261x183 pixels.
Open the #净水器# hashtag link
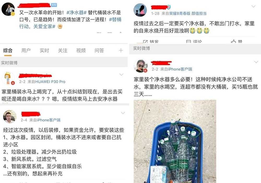pos(76,13)
